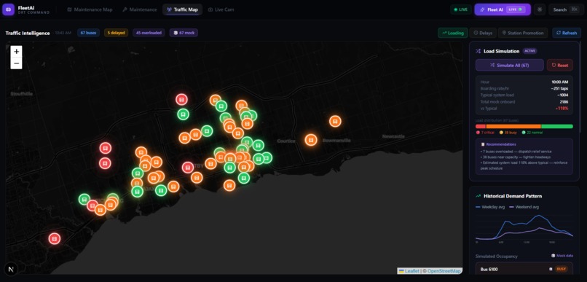Click the 2186 total mock onboard value
Image resolution: width=587 pixels, height=282 pixels.
564,101
